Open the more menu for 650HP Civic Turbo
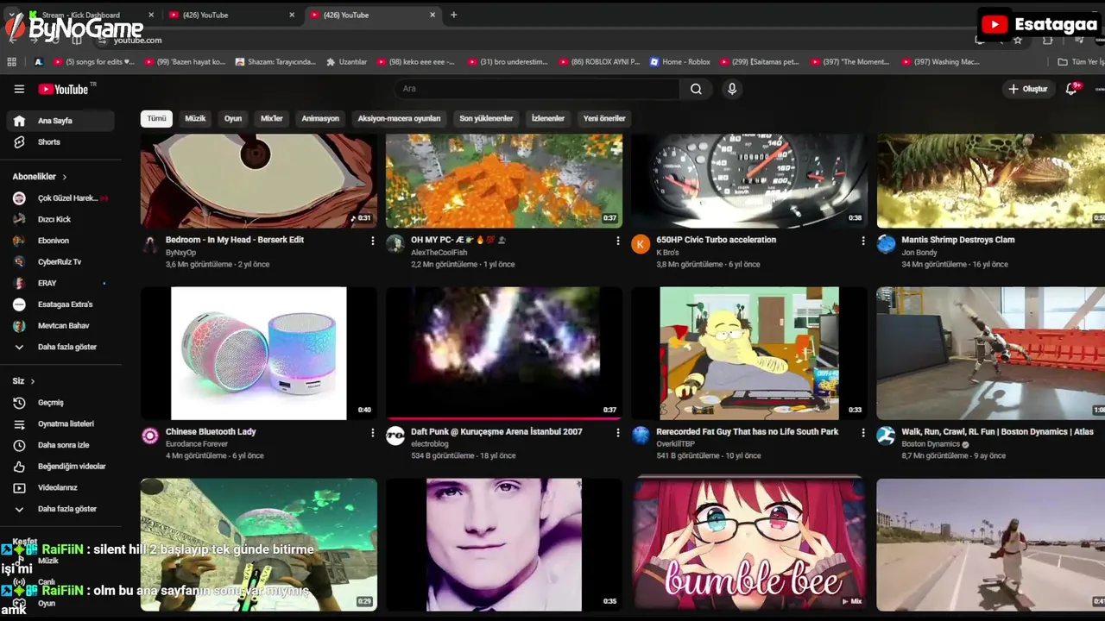 tap(862, 241)
